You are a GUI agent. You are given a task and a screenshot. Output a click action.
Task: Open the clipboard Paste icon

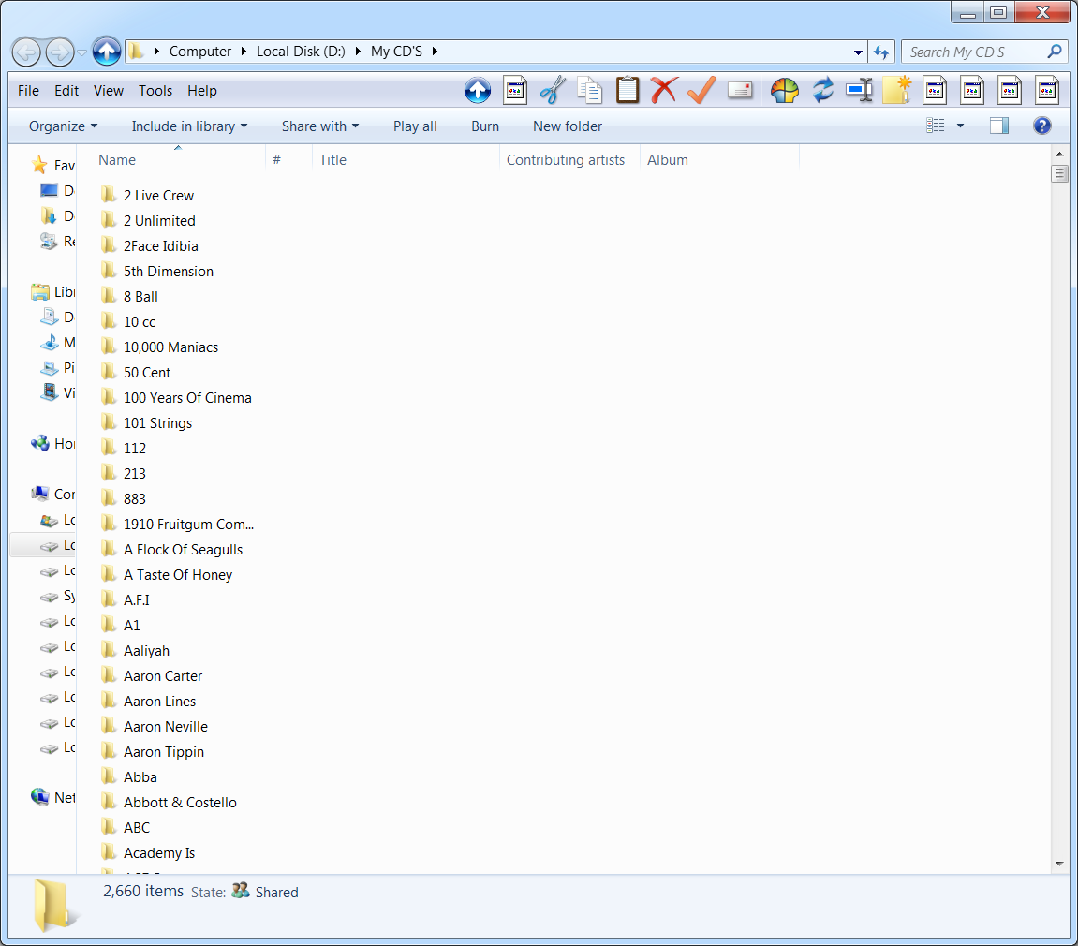click(627, 90)
